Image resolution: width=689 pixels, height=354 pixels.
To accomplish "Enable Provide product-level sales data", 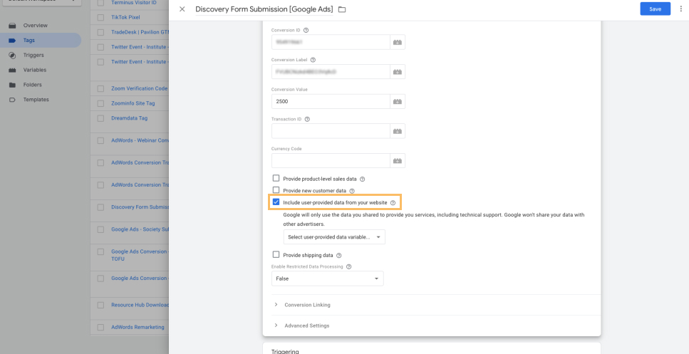I will pyautogui.click(x=276, y=178).
